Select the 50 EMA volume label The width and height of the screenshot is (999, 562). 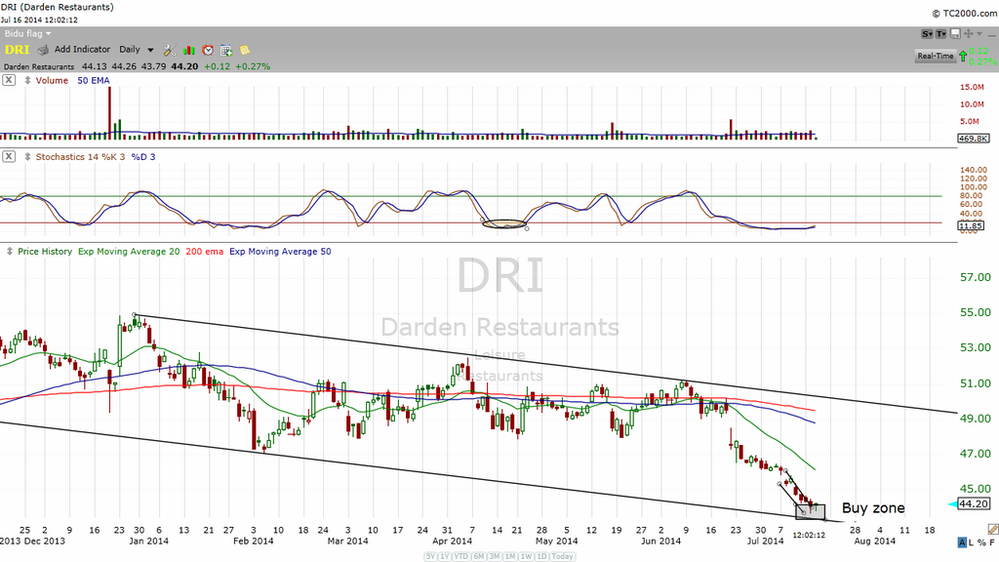click(93, 80)
